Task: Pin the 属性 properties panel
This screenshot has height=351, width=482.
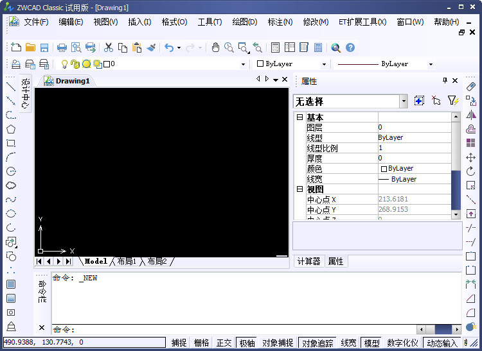Action: pyautogui.click(x=445, y=81)
